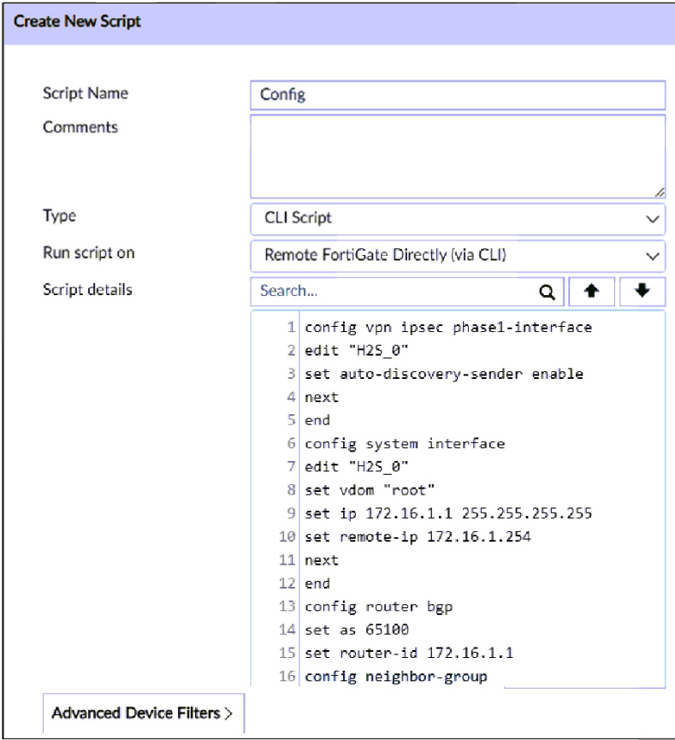Image resolution: width=675 pixels, height=740 pixels.
Task: Click the Script Name field containing Config
Action: tap(457, 95)
